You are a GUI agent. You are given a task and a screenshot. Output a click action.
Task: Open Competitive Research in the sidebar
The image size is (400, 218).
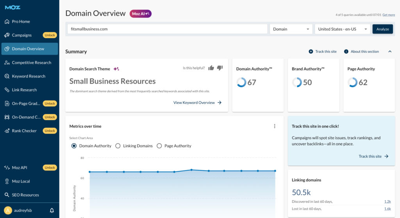(x=30, y=63)
